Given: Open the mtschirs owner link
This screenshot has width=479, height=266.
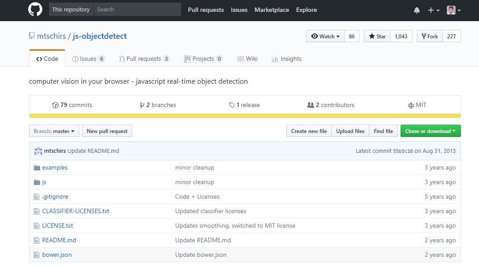Looking at the screenshot, I should pos(51,36).
